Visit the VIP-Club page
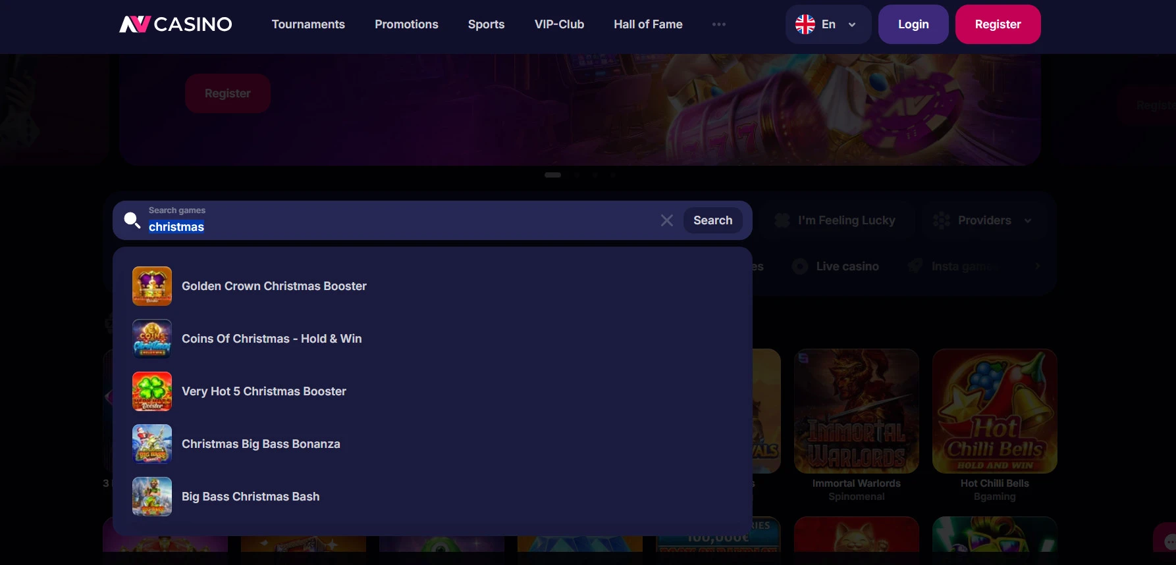The image size is (1176, 565). 559,24
